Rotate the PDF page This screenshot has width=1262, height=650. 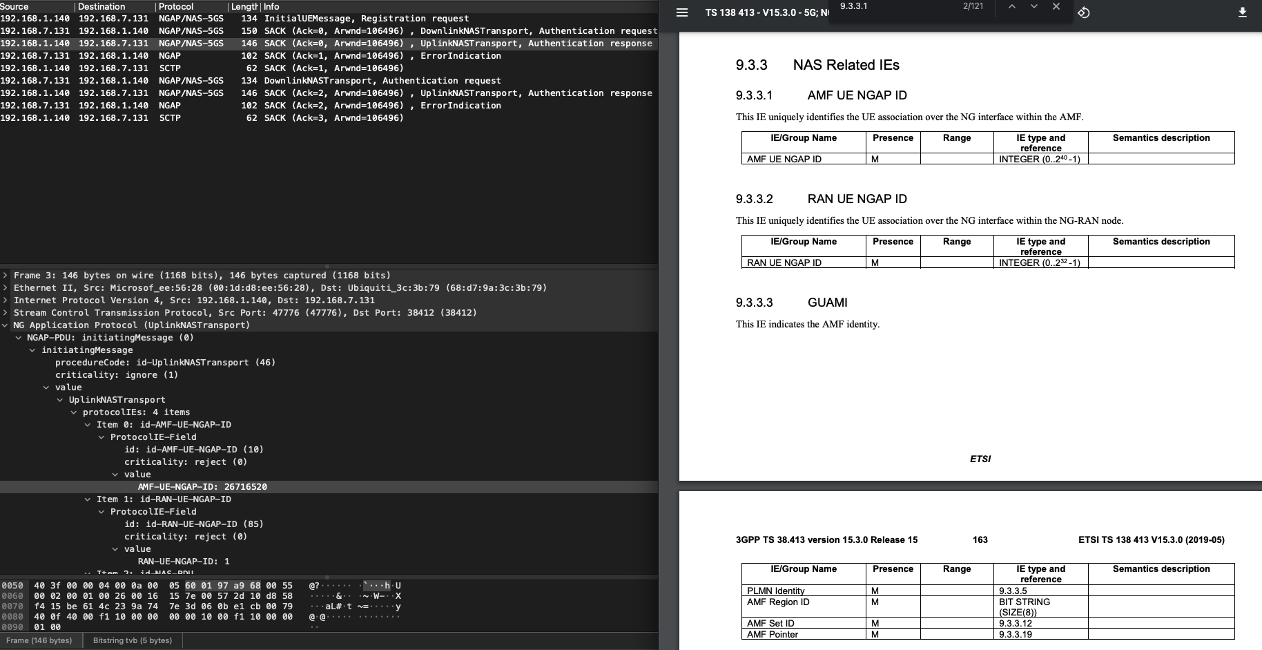coord(1084,12)
